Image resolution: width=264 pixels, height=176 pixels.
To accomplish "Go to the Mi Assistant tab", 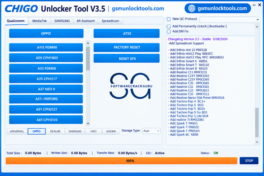I will [x=86, y=21].
